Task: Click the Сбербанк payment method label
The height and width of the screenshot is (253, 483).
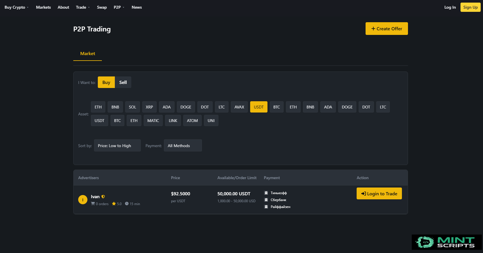Action: click(278, 200)
